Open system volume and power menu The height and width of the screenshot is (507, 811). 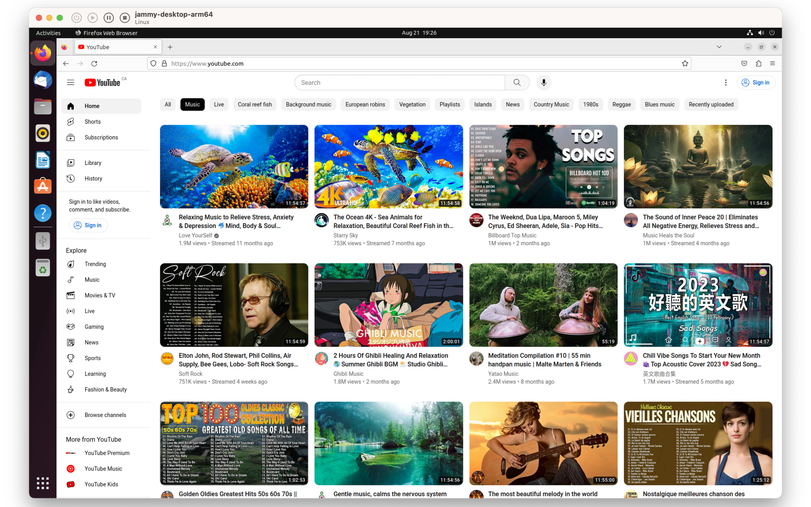pyautogui.click(x=761, y=32)
